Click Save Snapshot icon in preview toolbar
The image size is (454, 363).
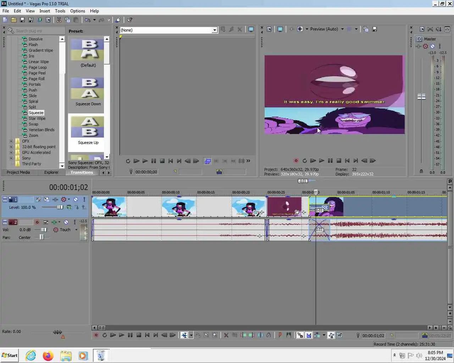point(374,29)
